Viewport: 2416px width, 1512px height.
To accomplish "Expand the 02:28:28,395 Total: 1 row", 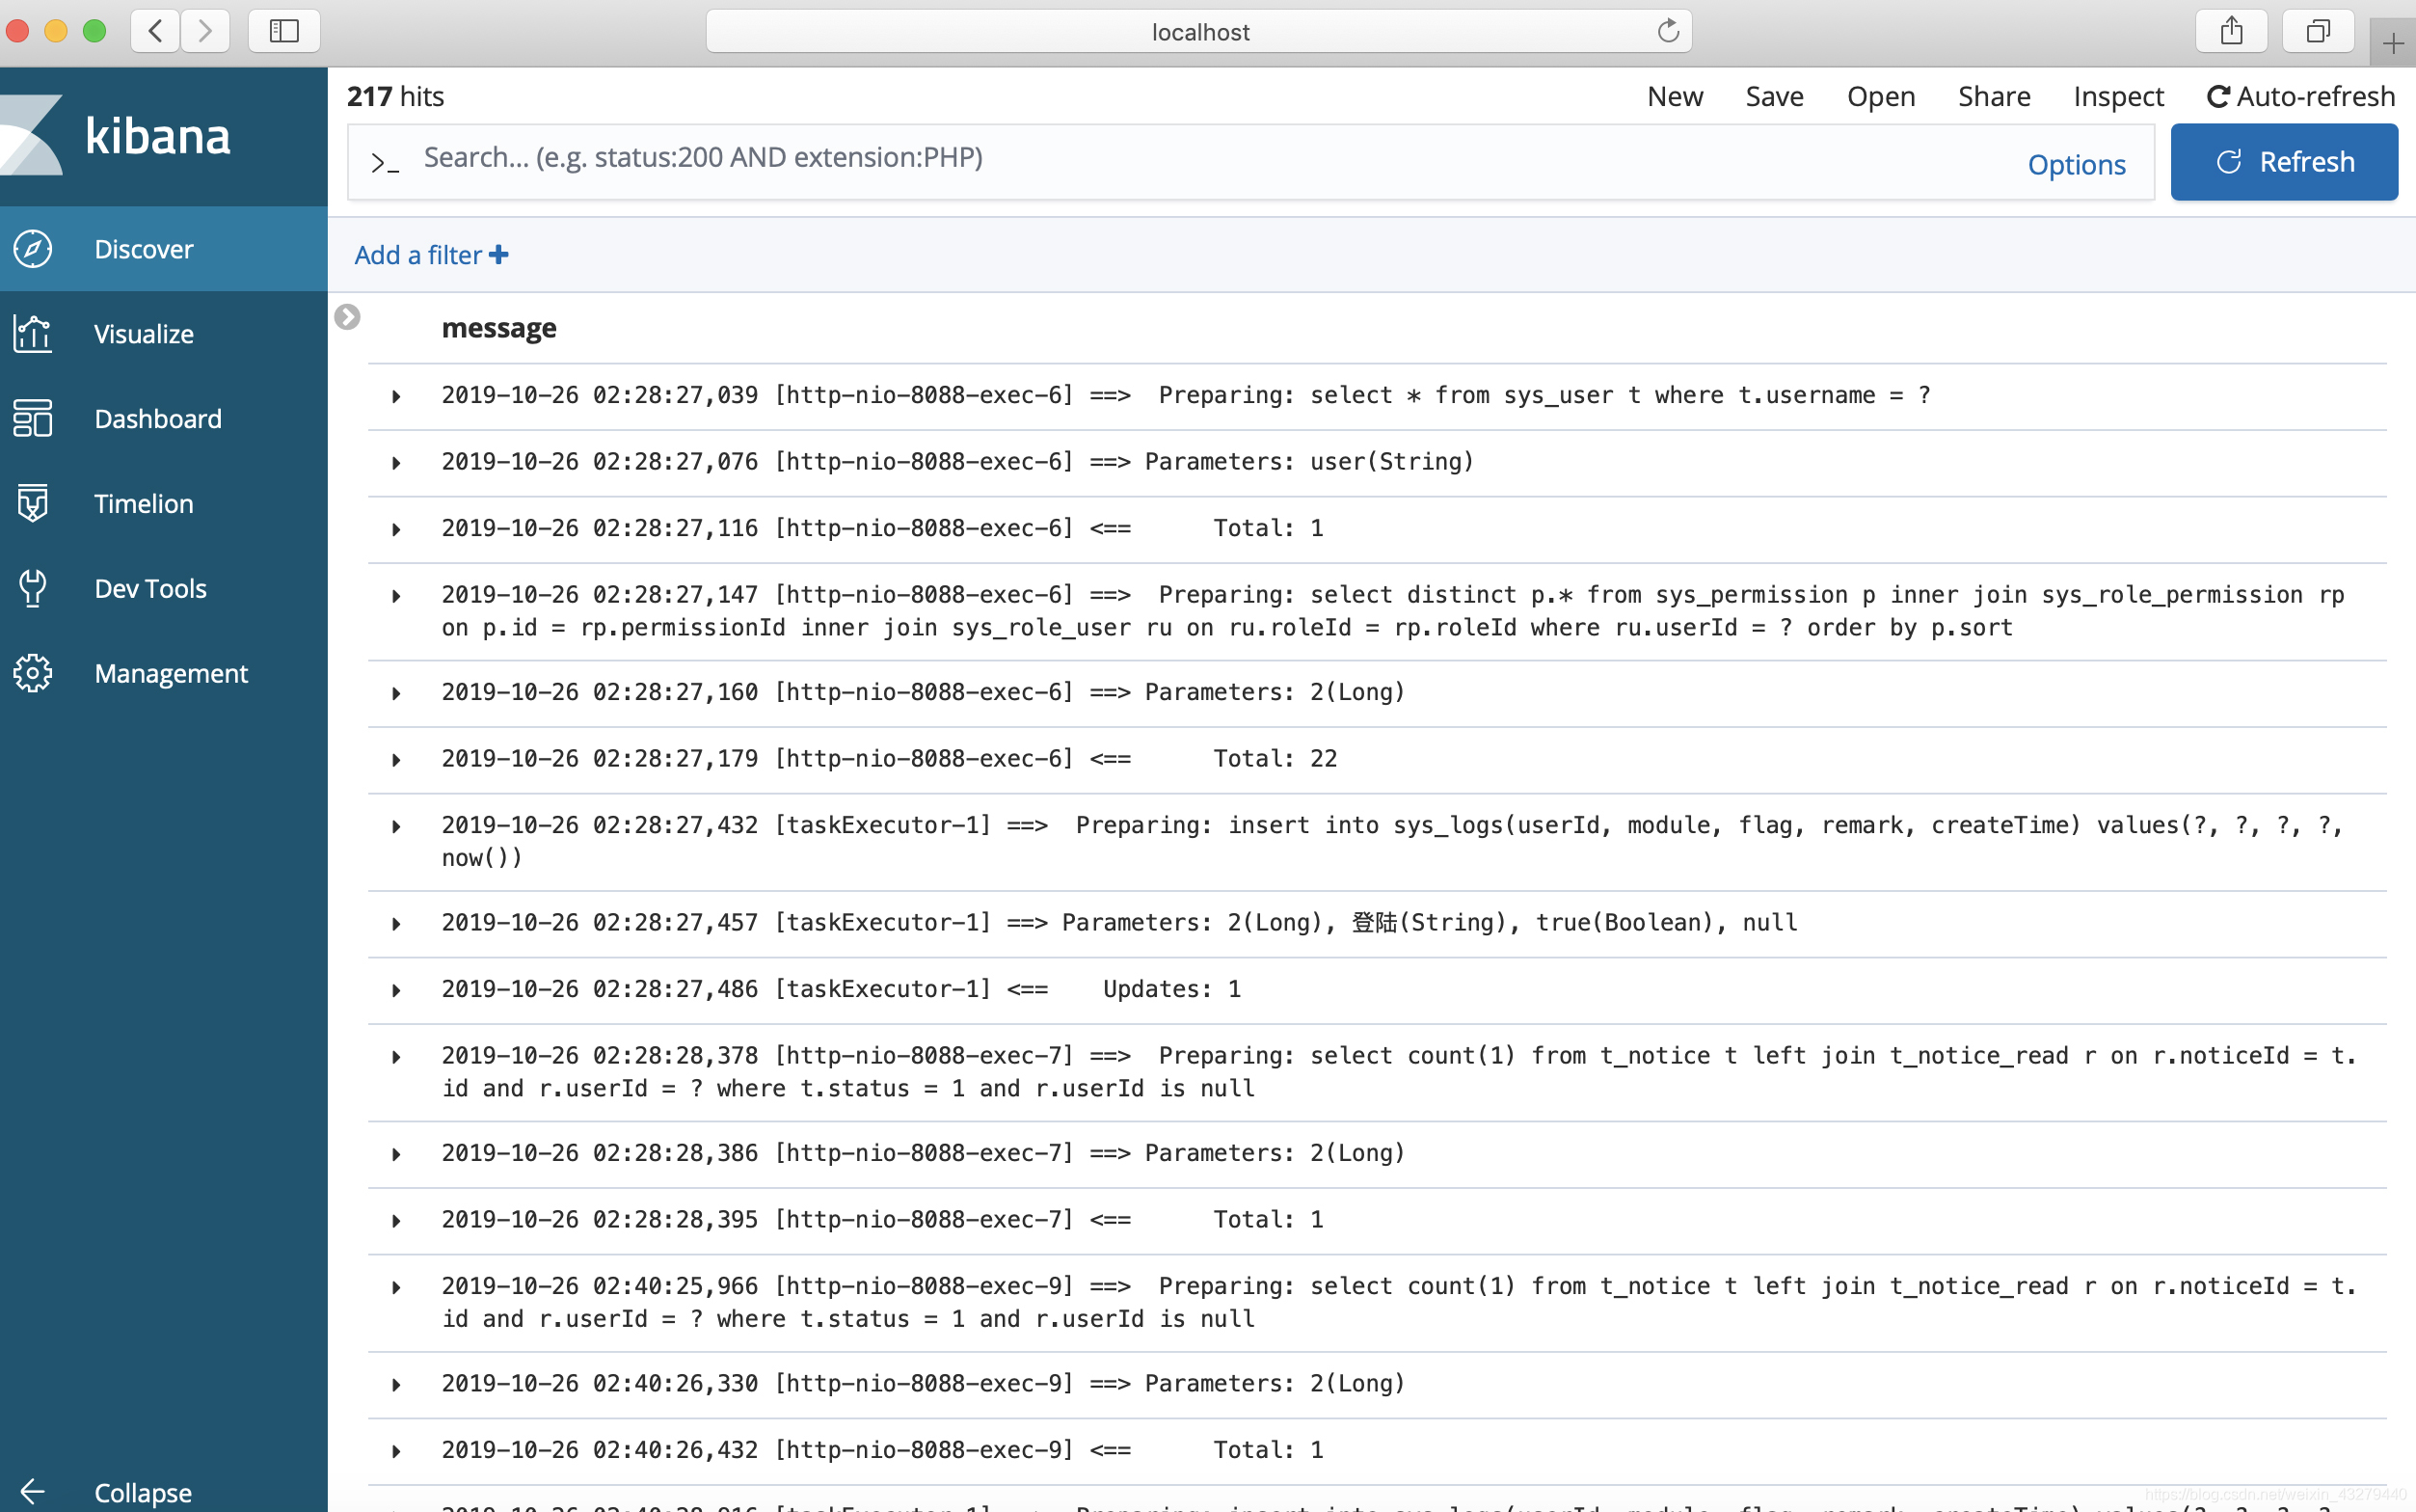I will (x=397, y=1221).
